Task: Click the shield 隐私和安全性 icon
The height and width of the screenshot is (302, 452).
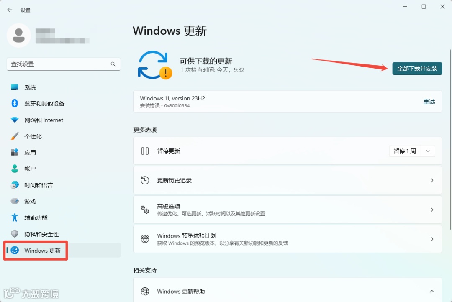Action: [15, 234]
